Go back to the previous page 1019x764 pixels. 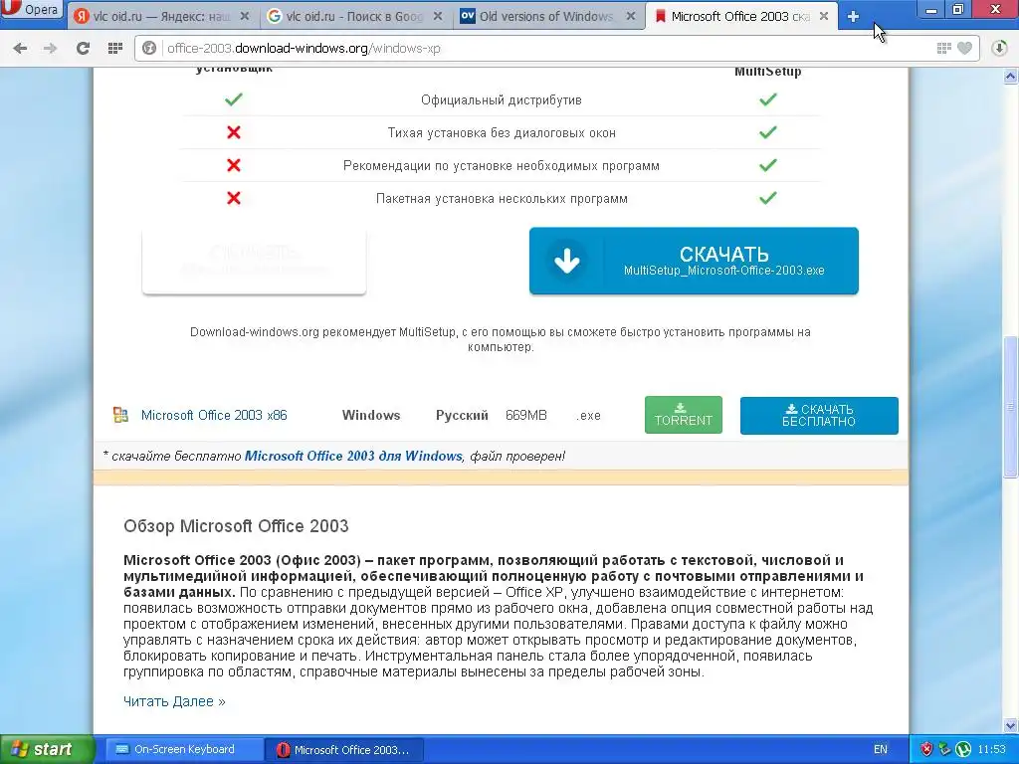[20, 48]
